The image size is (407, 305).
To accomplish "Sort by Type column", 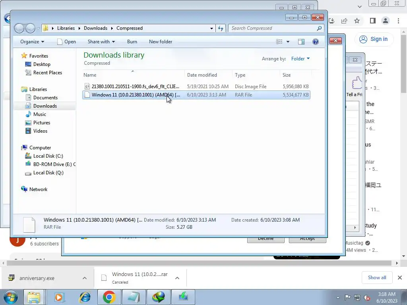I will pos(256,75).
